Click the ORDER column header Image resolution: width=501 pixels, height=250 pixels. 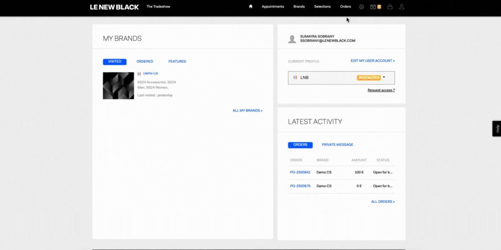coord(296,160)
